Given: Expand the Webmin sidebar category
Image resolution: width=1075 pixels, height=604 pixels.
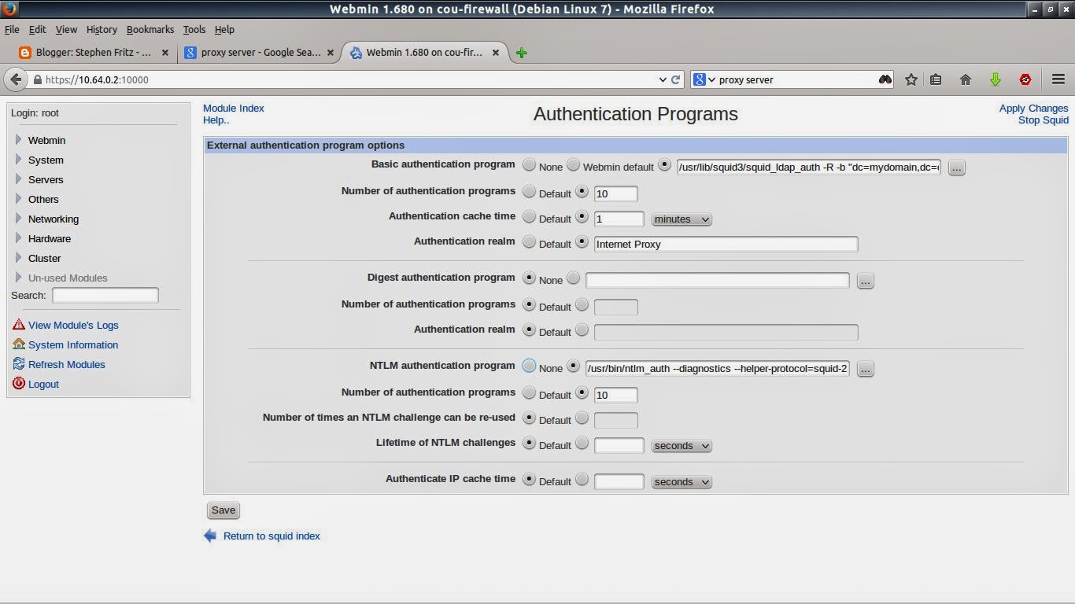Looking at the screenshot, I should pos(47,140).
